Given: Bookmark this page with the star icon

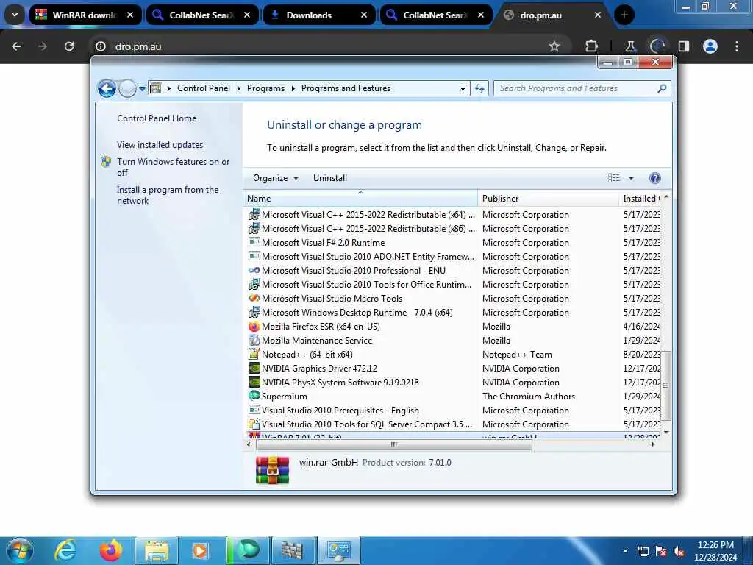Looking at the screenshot, I should 554,46.
